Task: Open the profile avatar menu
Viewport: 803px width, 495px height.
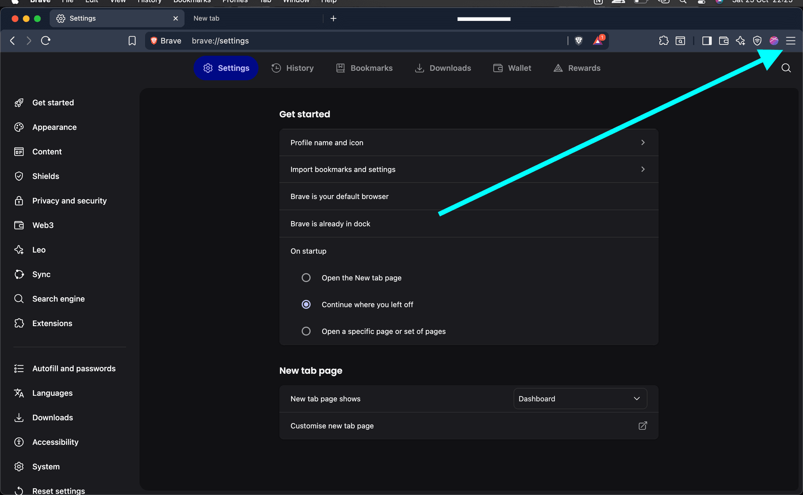Action: (x=774, y=41)
